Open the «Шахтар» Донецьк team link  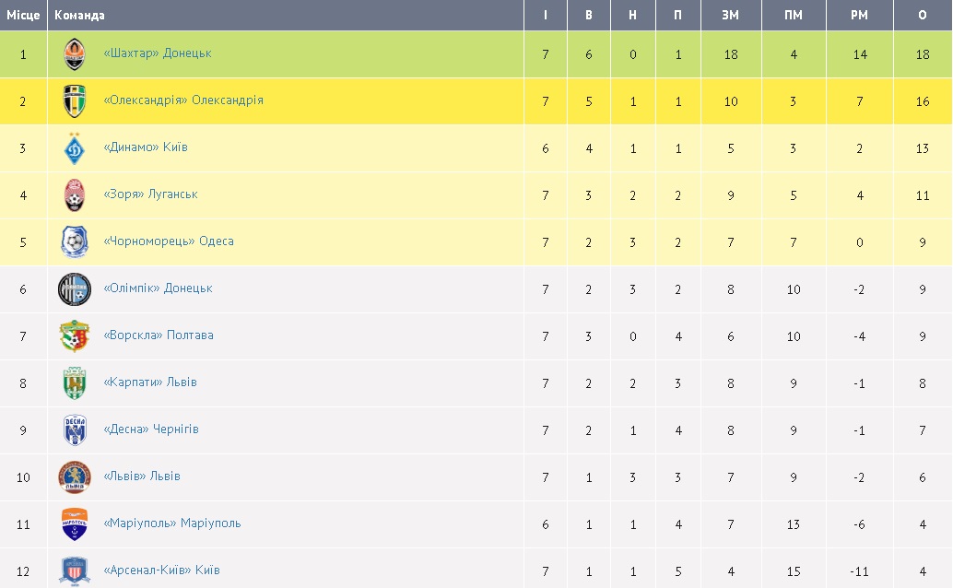(158, 53)
